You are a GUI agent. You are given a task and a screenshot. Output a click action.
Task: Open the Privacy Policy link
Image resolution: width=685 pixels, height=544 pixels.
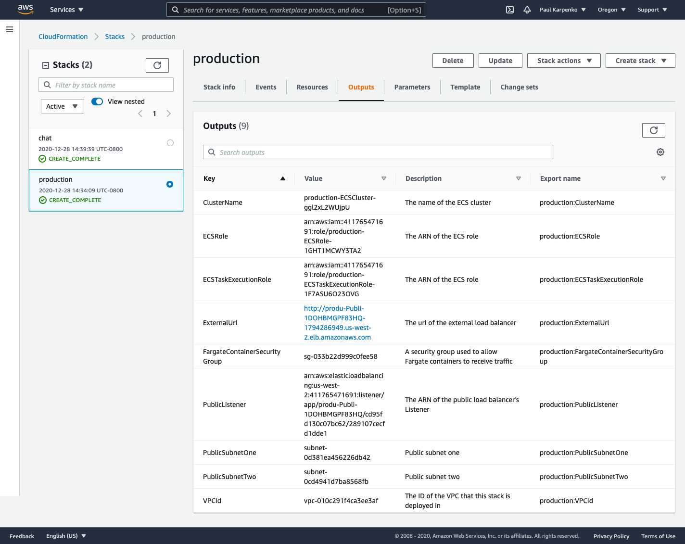[611, 536]
